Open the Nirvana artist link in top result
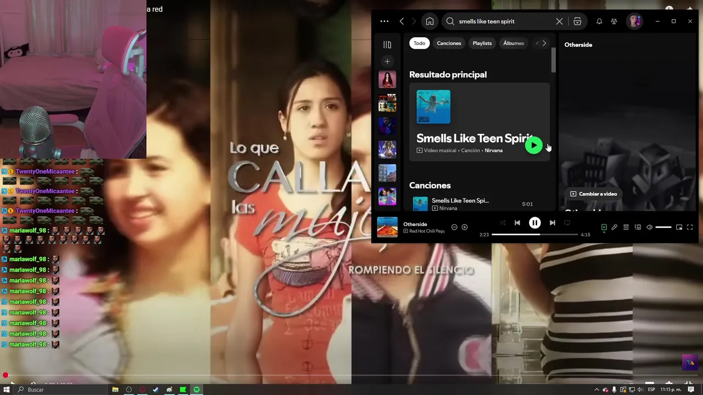Viewport: 703px width, 395px height. [493, 150]
